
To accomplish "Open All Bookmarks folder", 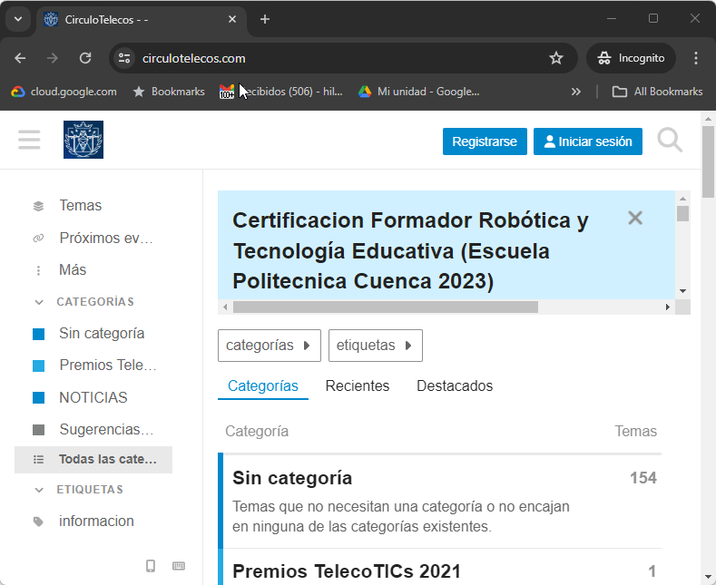I will click(x=657, y=92).
